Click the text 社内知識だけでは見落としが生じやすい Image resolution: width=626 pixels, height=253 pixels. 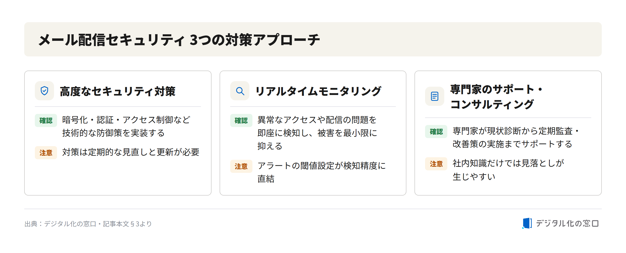pos(508,170)
